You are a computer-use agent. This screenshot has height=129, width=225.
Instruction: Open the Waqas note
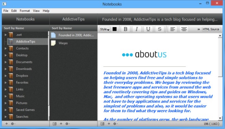[74, 43]
